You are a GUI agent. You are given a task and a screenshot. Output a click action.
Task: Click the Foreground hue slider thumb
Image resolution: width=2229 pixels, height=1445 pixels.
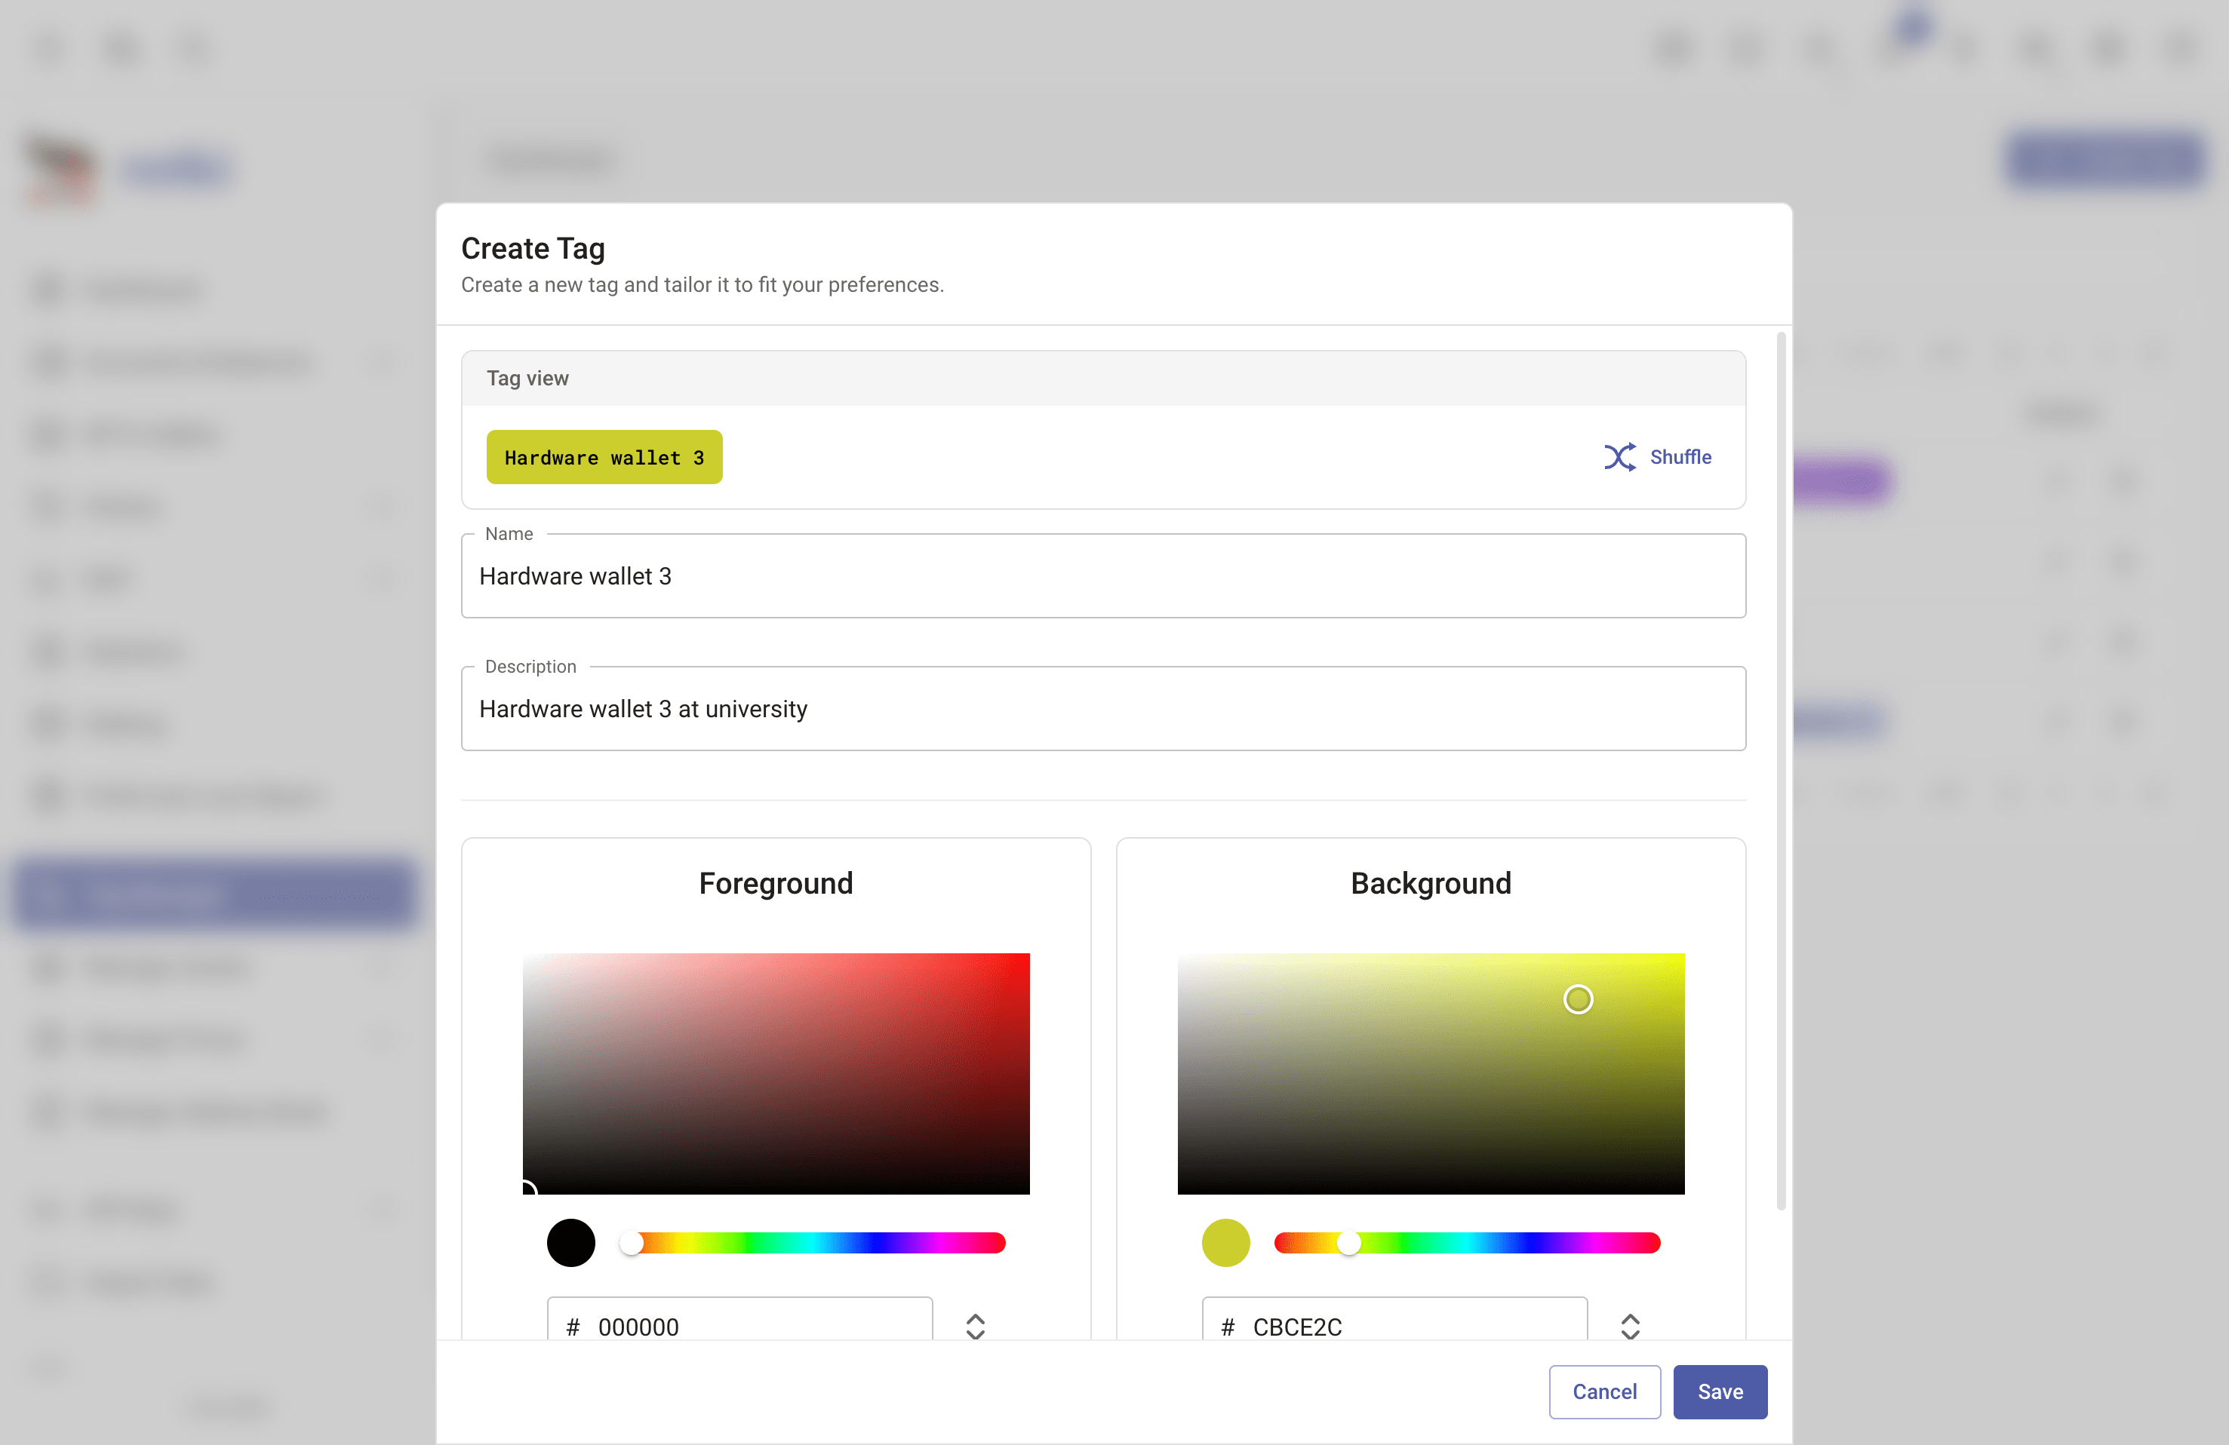632,1243
